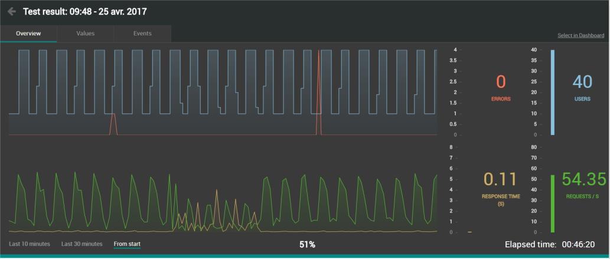Click the Select in Dashboard link

click(x=581, y=35)
